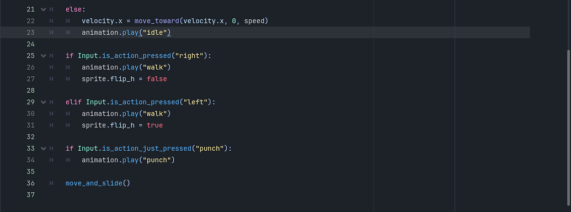
Task: Fold the "right" input if block
Action: pyautogui.click(x=44, y=56)
